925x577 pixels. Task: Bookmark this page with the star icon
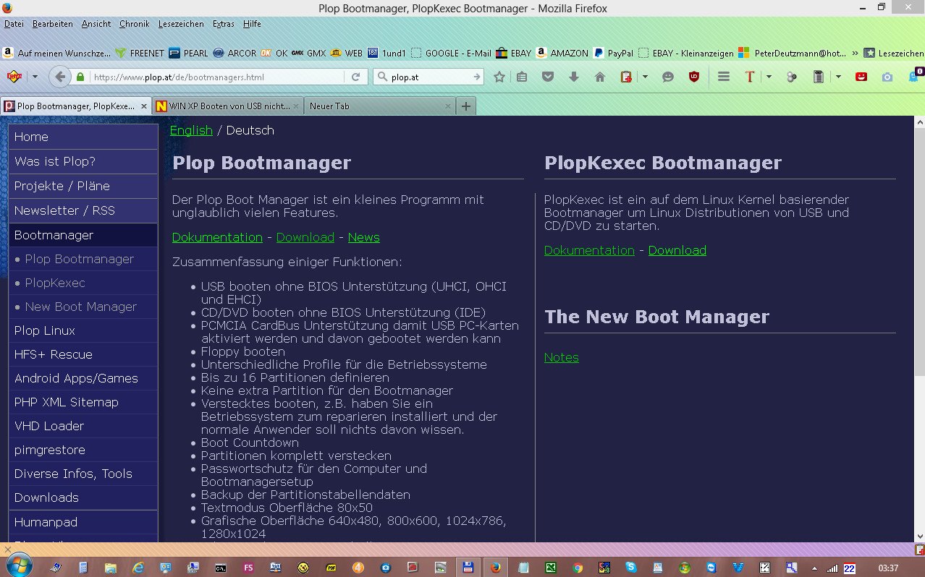click(x=499, y=77)
